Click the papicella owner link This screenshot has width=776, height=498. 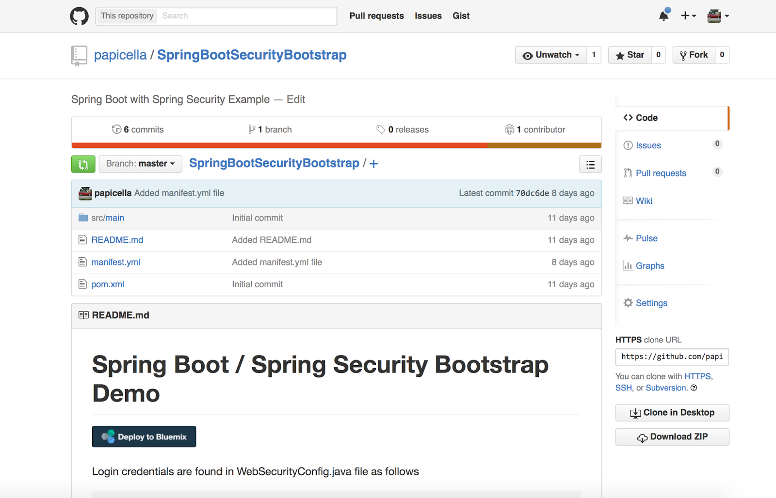pos(120,55)
